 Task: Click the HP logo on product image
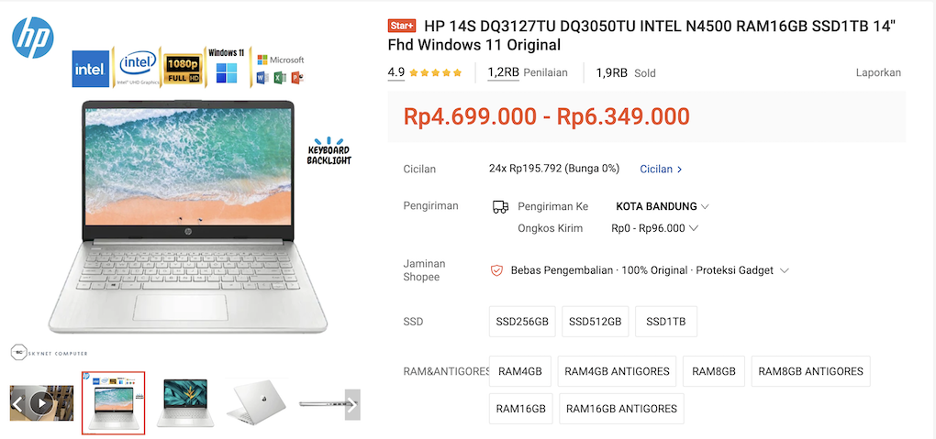[x=33, y=38]
